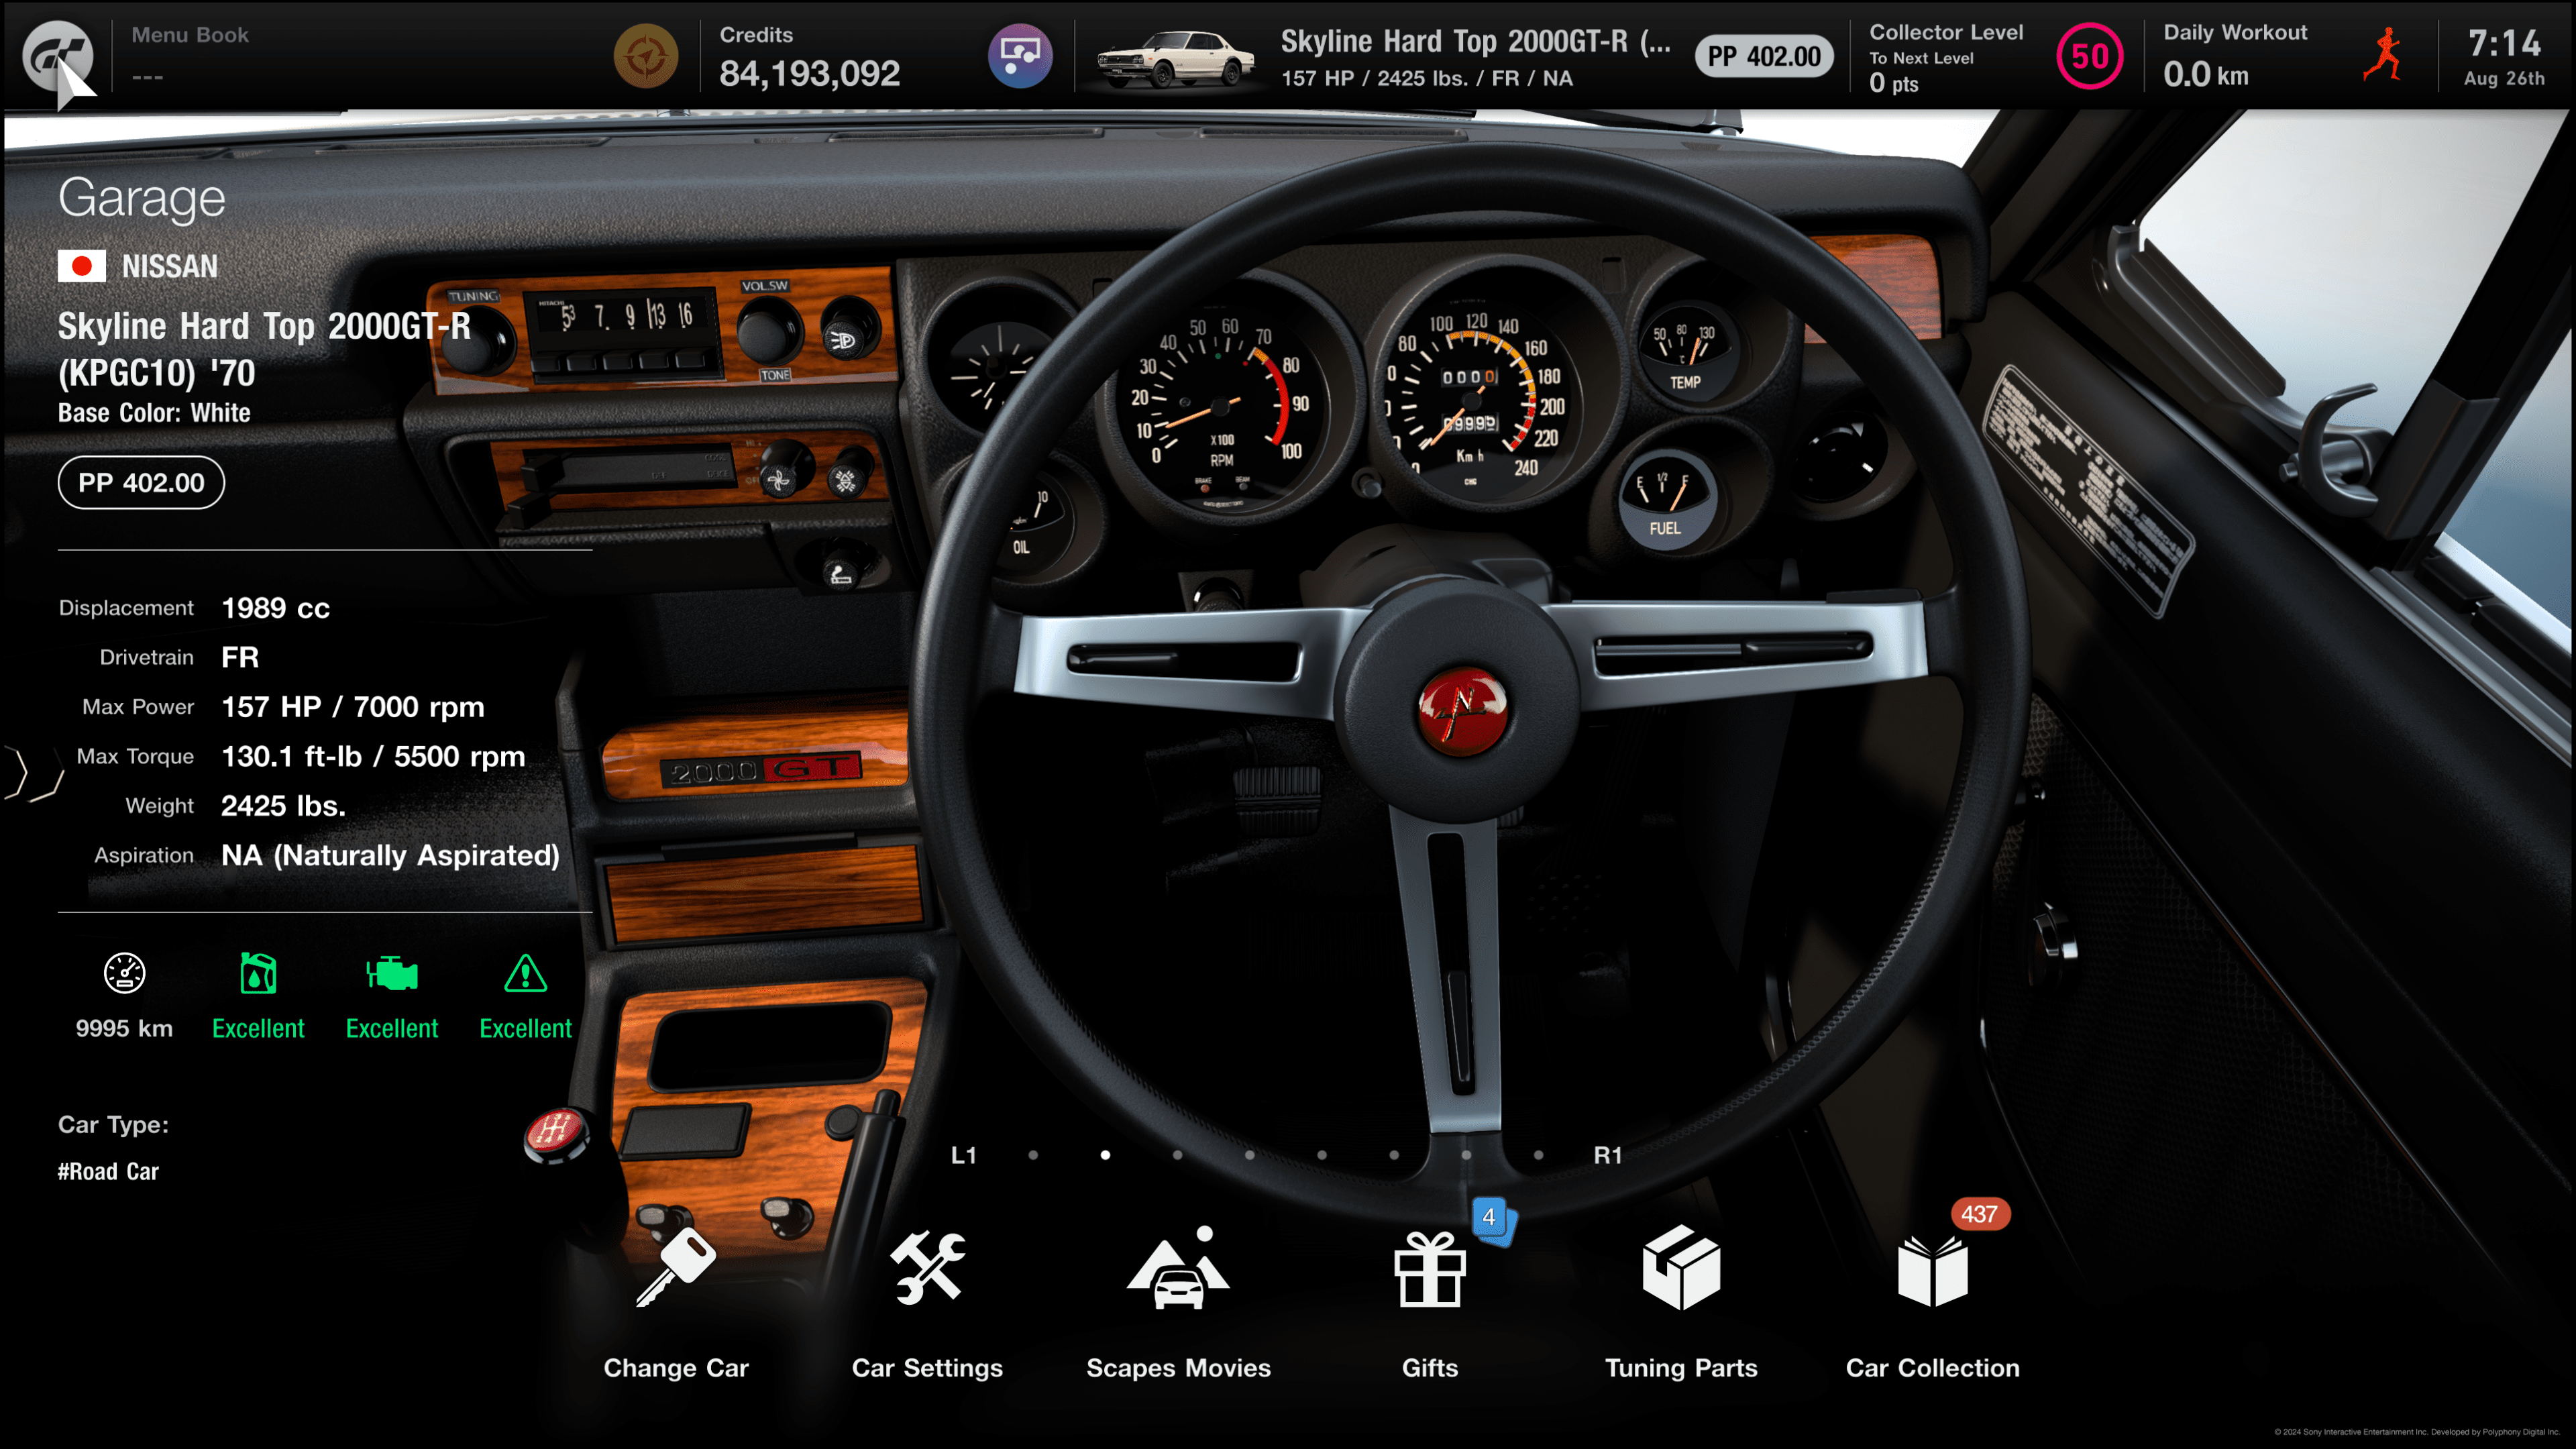Click the #Road Car tag
The width and height of the screenshot is (2576, 1449).
(x=108, y=1171)
